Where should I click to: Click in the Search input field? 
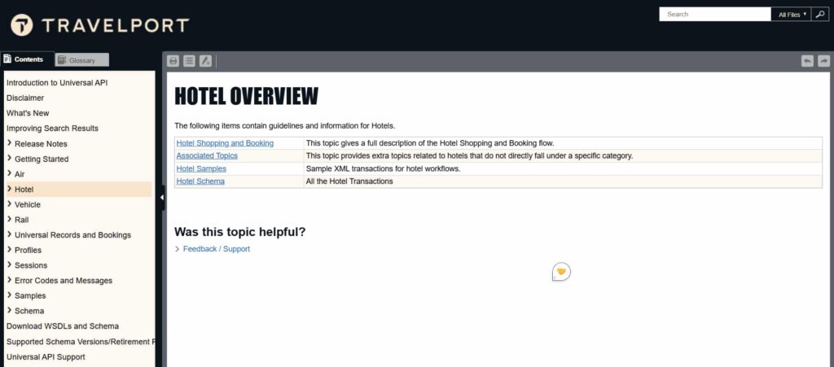[715, 15]
